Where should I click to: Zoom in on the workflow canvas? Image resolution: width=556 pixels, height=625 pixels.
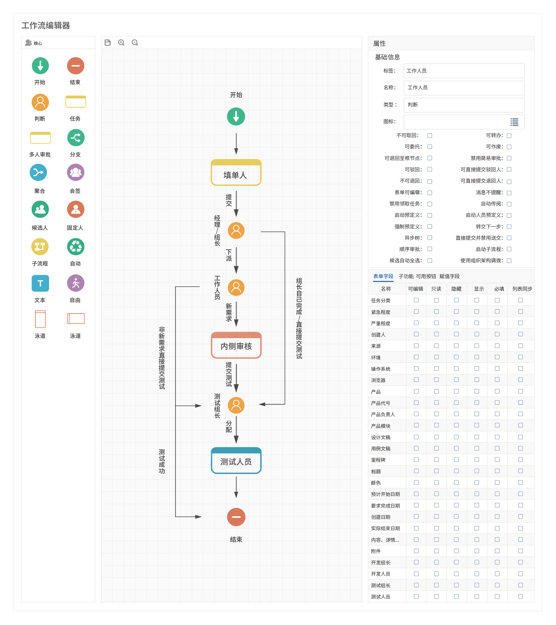[121, 43]
